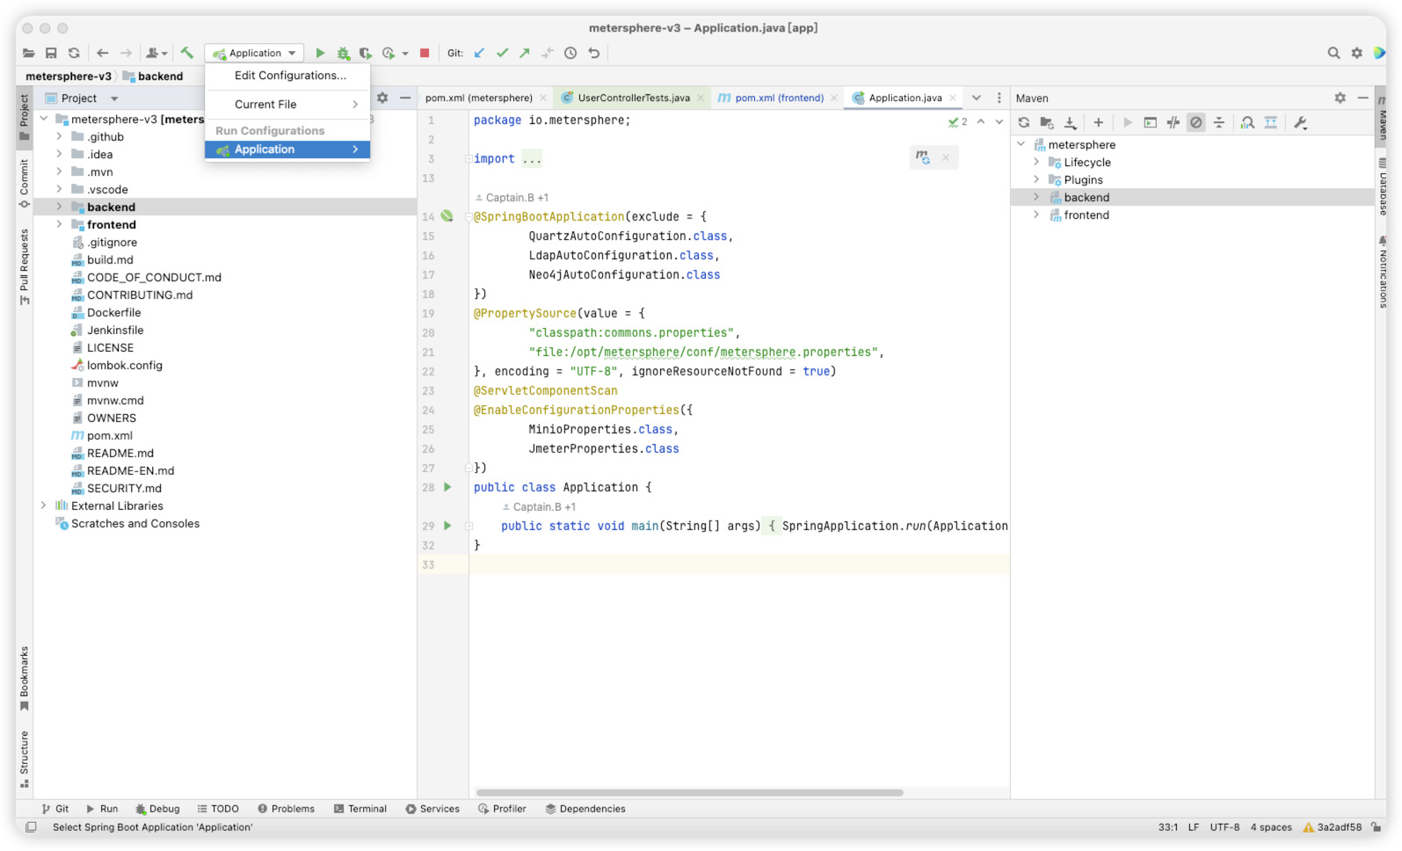Switch to pom.xml (frontend) tab
Image resolution: width=1402 pixels, height=851 pixels.
coord(779,98)
